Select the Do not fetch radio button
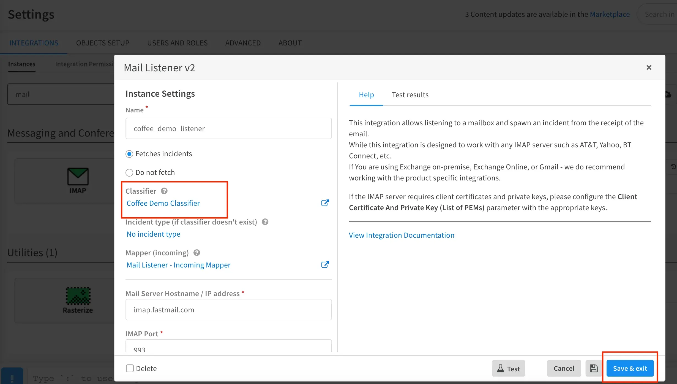This screenshot has height=384, width=677. (x=129, y=172)
